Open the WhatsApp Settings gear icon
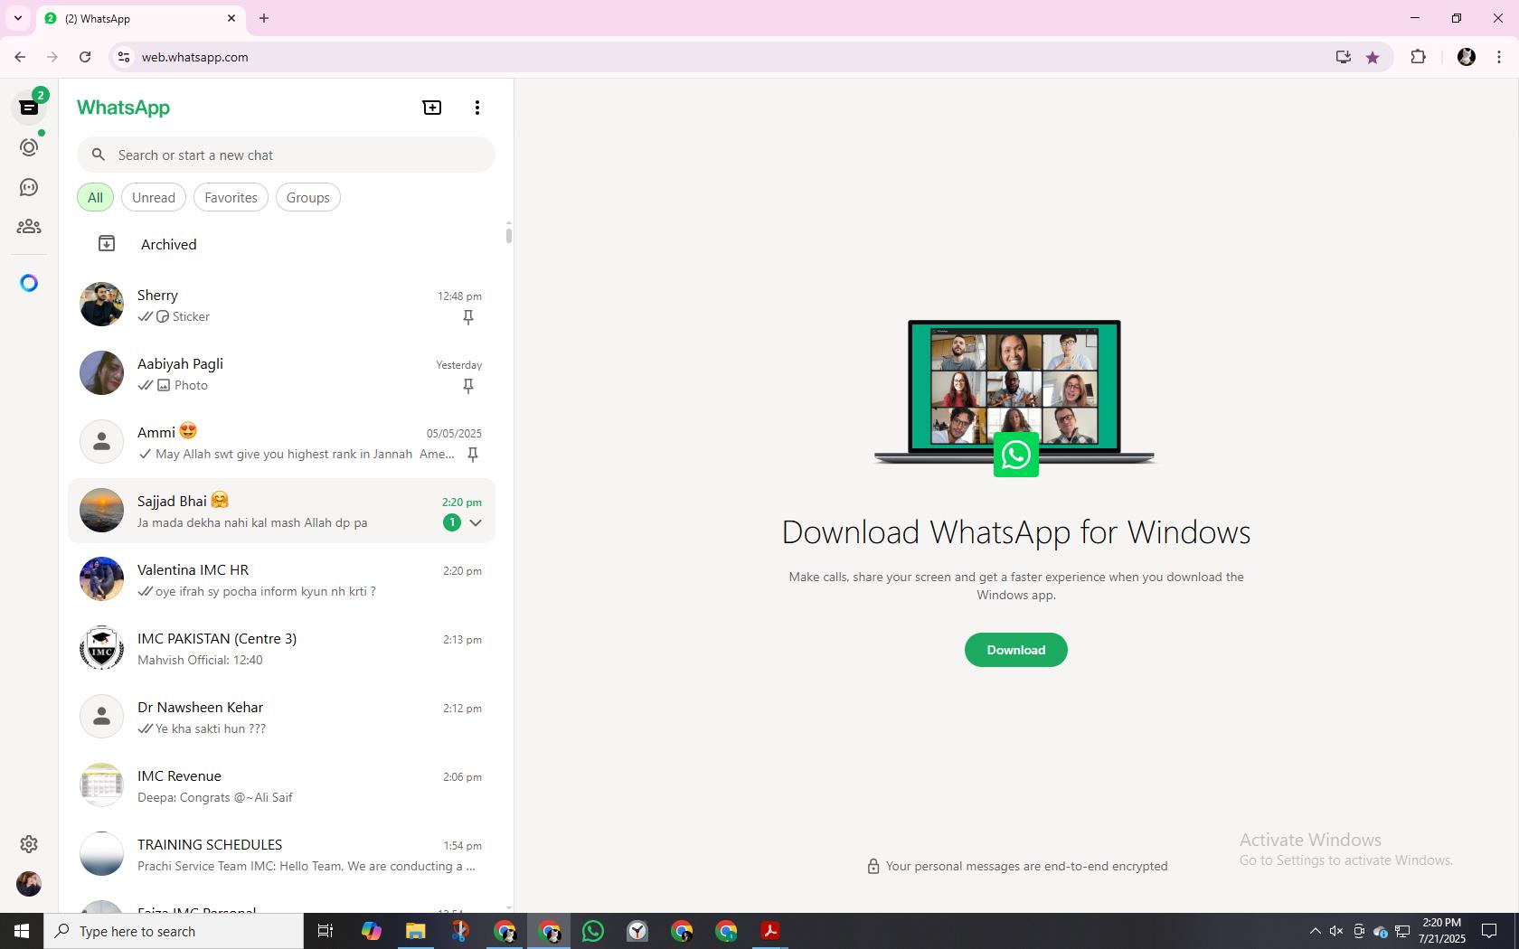The image size is (1519, 949). point(29,843)
